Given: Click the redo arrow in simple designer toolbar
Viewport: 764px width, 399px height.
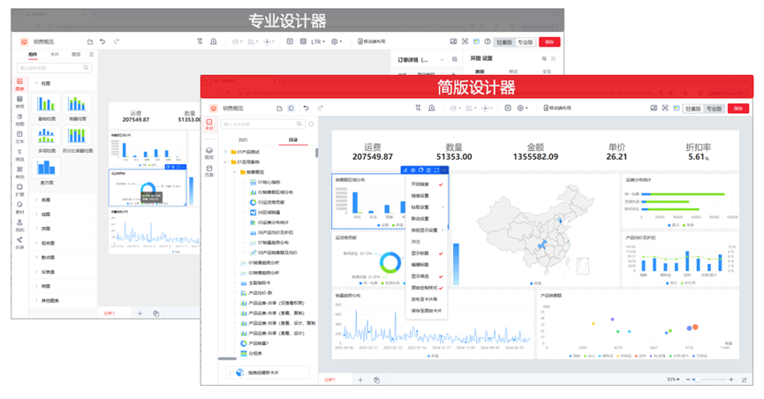Looking at the screenshot, I should click(320, 108).
